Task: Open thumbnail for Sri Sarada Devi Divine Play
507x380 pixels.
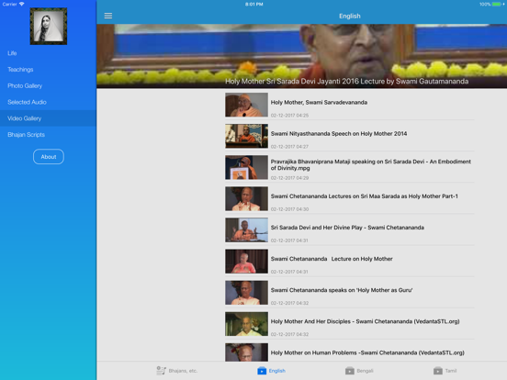Action: [x=246, y=230]
